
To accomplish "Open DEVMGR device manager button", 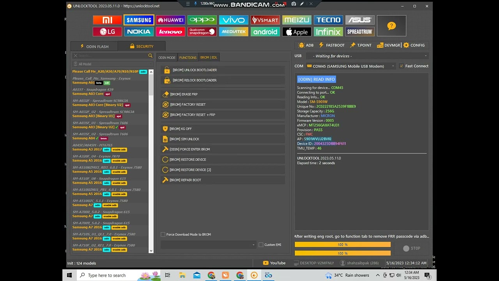I will 389,45.
